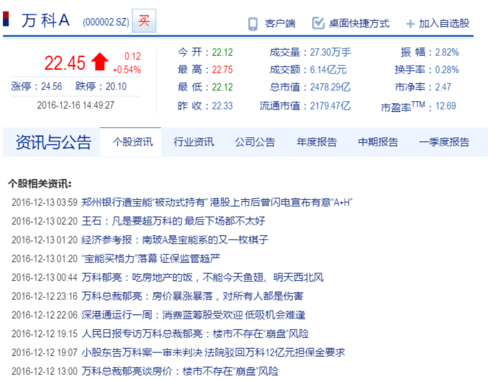This screenshot has height=380, width=488.
Task: Open the 王石 凡是要超万科的 article
Action: click(173, 221)
